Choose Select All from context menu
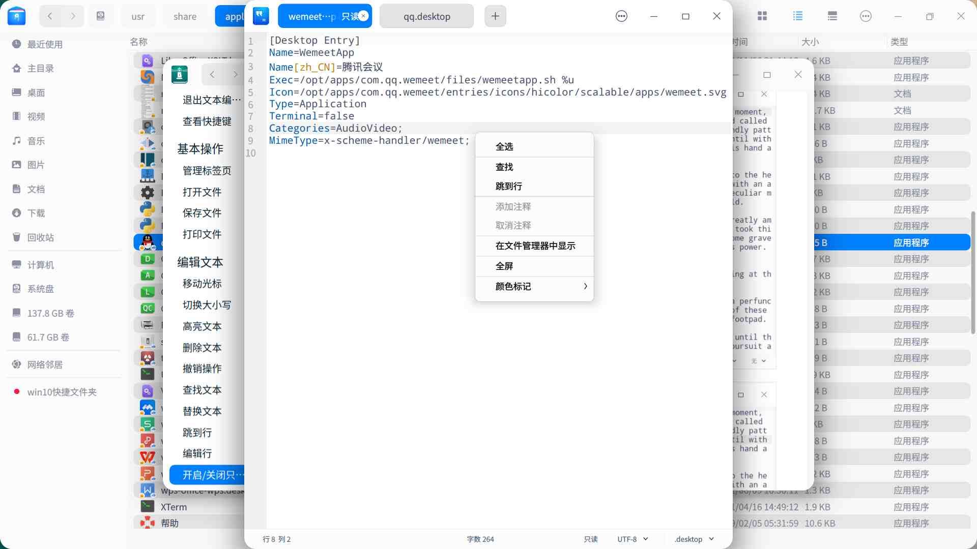 pyautogui.click(x=504, y=147)
